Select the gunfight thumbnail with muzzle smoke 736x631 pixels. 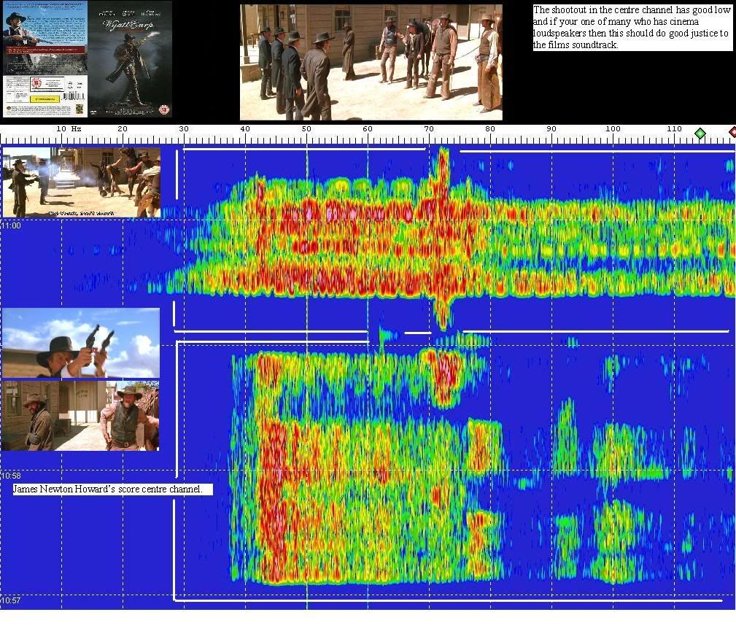[x=82, y=182]
